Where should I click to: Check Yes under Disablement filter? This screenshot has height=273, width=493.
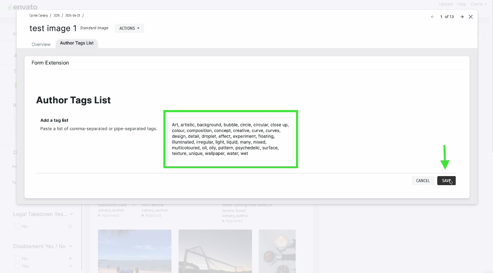click(17, 266)
